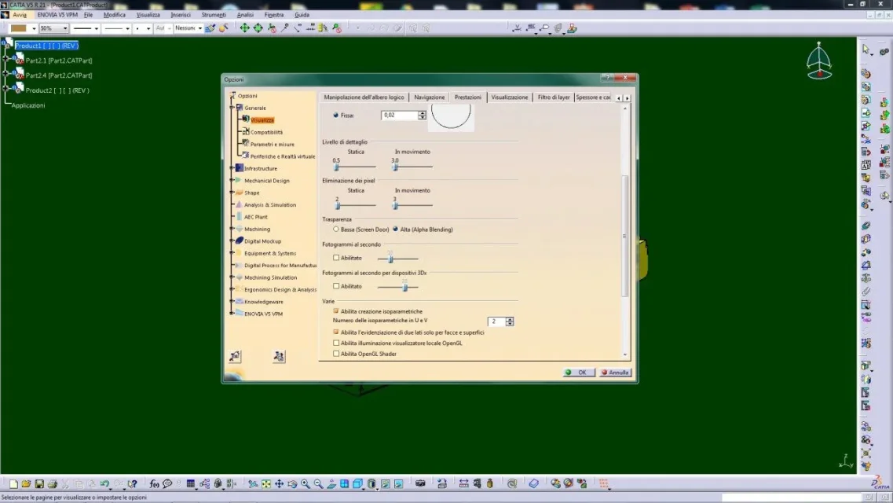
Task: Cancel the dialog with Annulla
Action: coord(615,373)
